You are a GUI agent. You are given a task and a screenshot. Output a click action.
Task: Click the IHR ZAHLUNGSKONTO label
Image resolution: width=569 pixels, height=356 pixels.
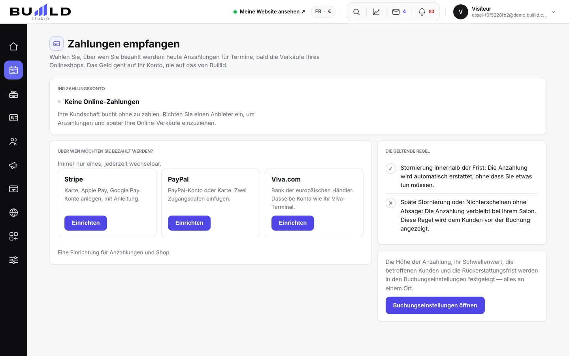pos(81,89)
